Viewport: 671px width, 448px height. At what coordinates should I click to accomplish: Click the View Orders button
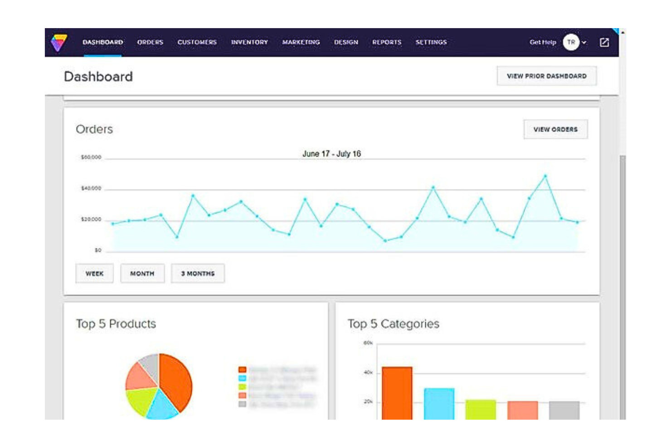[x=556, y=129]
